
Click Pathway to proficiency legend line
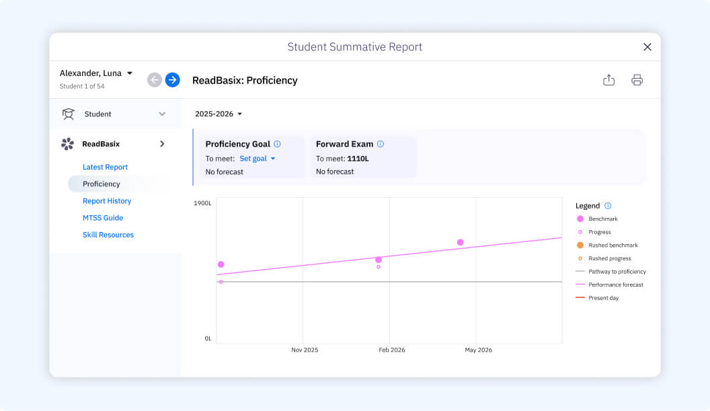[x=580, y=272]
